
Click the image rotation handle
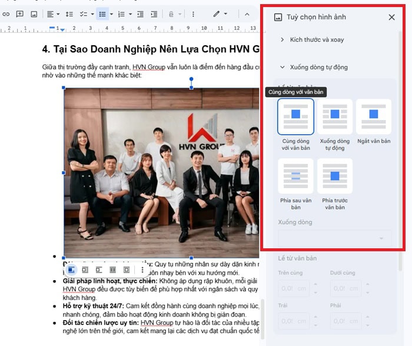point(191,79)
